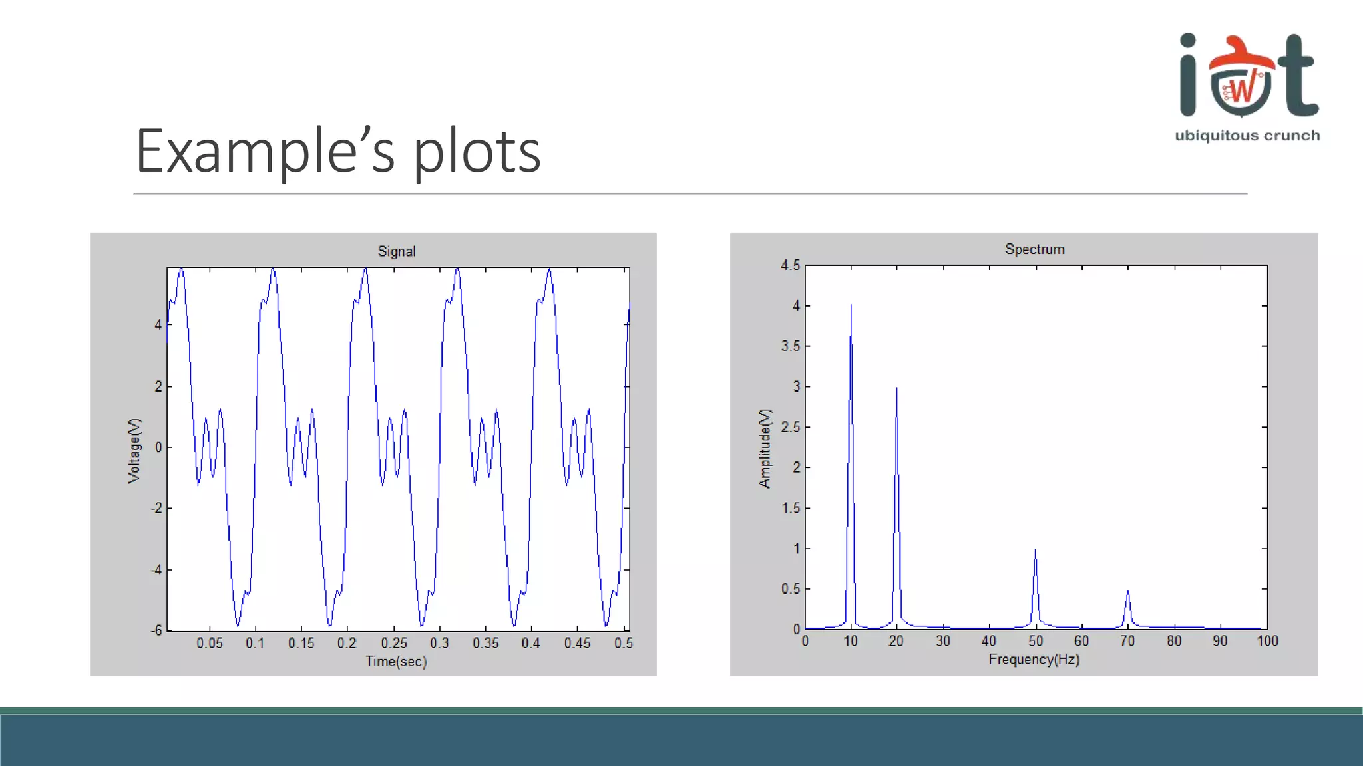Click the 50 Hz spectrum peak
The height and width of the screenshot is (766, 1363).
[x=1035, y=588]
